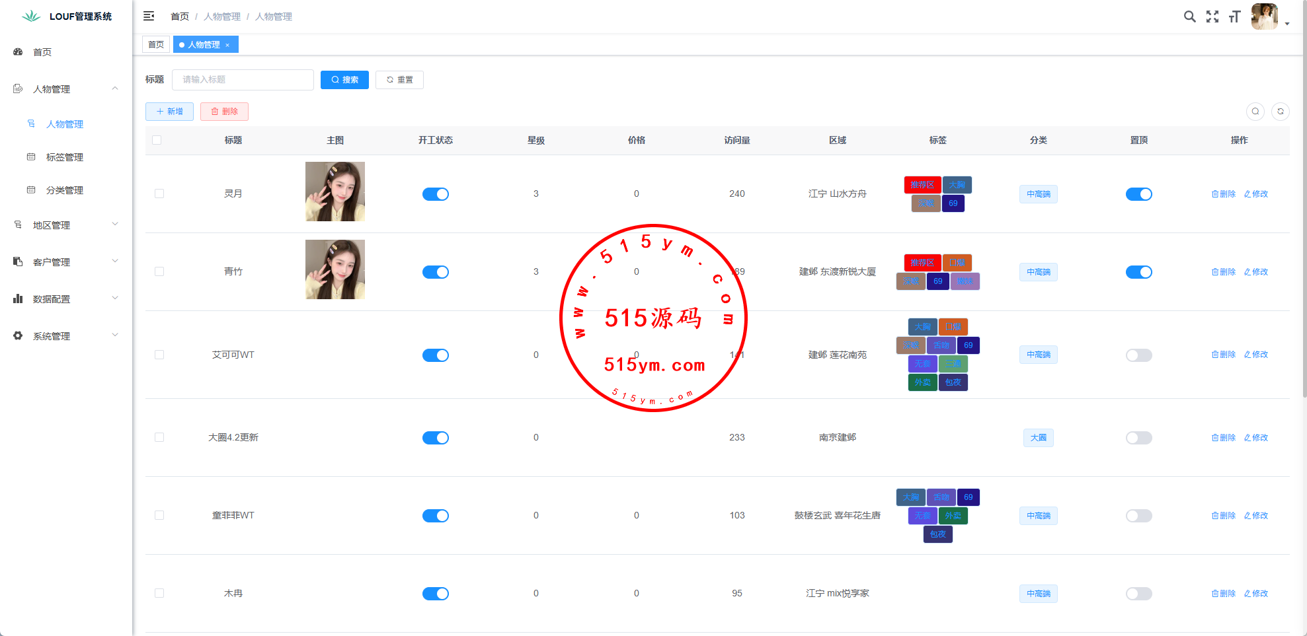Screen dimensions: 1307x636
Task: Click 修改 link for 木冉 row
Action: 1256,594
